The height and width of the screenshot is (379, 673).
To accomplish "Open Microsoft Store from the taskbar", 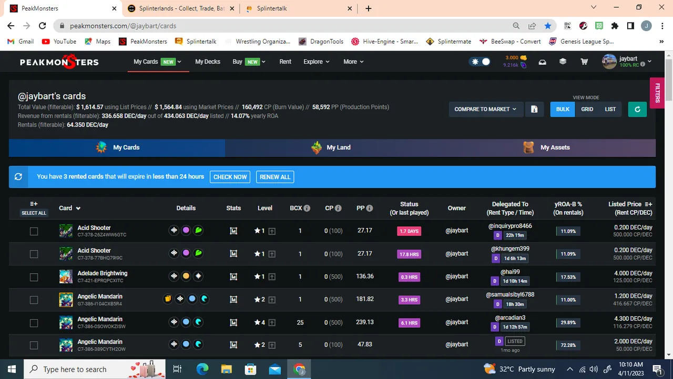I will pos(251,369).
